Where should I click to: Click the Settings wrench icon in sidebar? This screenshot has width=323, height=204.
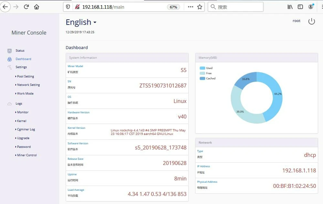coord(9,67)
